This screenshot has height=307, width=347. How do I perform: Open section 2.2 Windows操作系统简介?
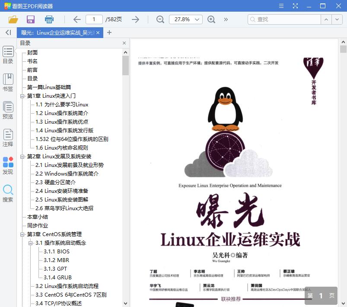tap(67, 174)
